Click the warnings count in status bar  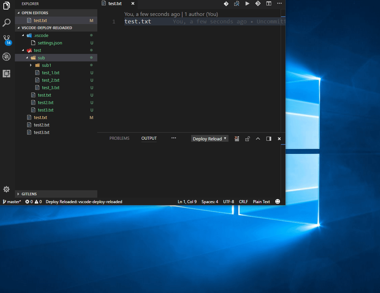pyautogui.click(x=38, y=202)
